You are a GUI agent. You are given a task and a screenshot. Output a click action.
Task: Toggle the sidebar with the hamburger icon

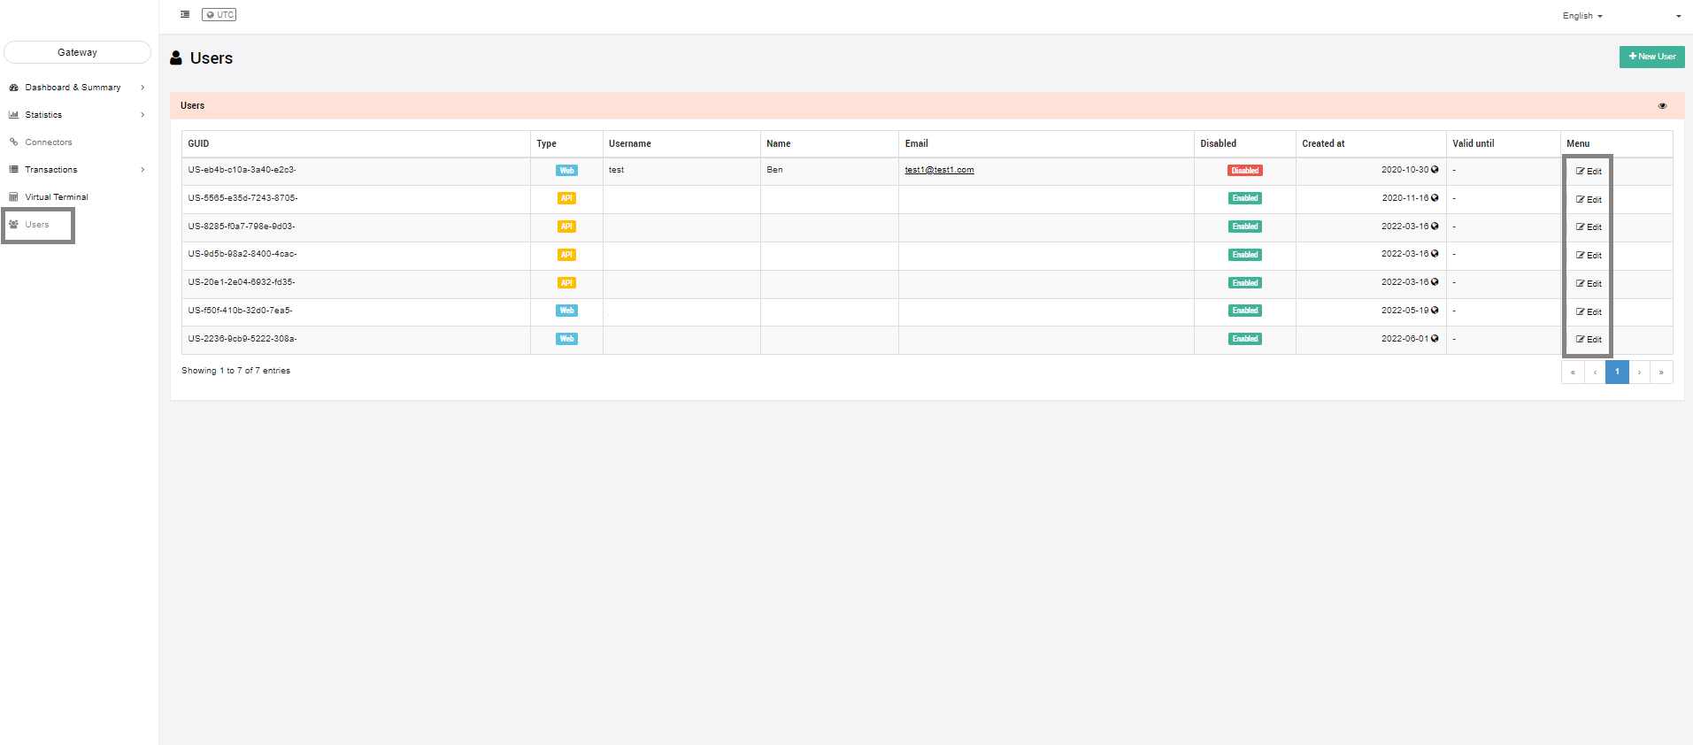[185, 14]
